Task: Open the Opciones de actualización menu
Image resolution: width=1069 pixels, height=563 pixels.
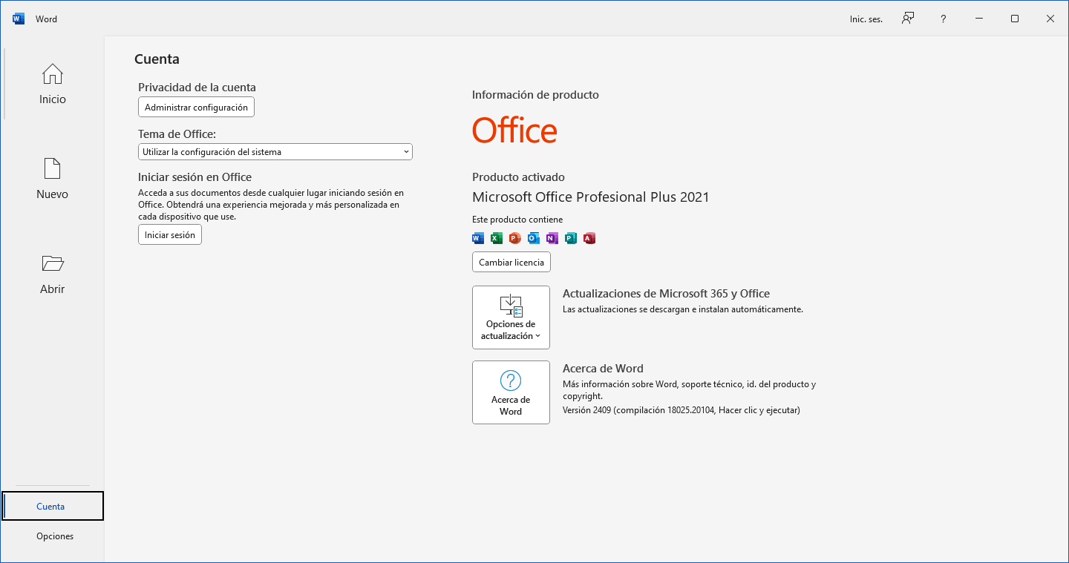Action: tap(511, 317)
